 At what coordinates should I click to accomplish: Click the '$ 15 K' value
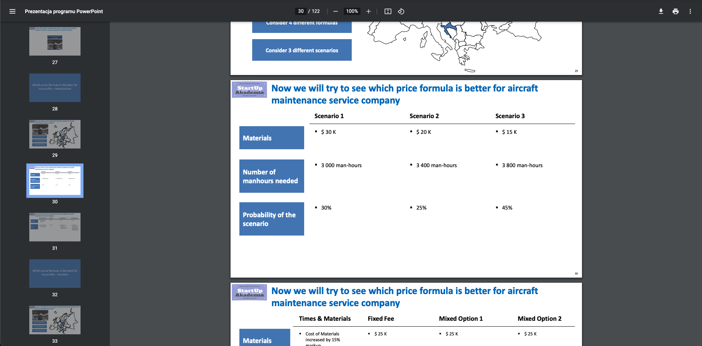coord(509,132)
